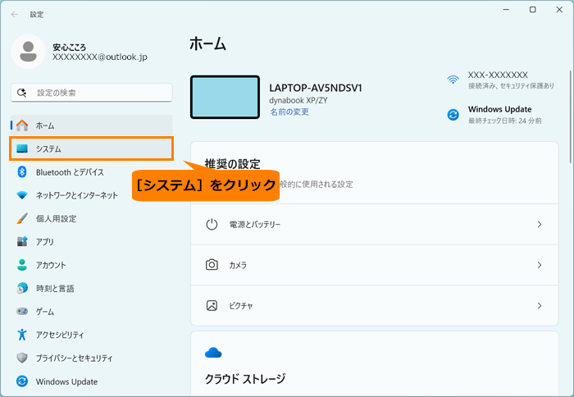Close the Settings window
This screenshot has height=397, width=574.
click(x=559, y=10)
